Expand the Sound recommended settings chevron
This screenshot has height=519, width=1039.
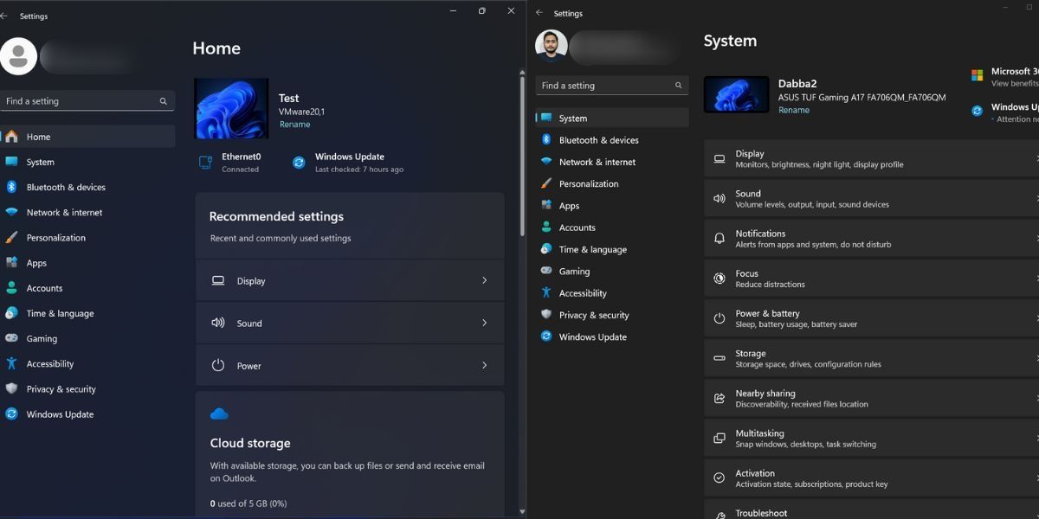point(484,323)
